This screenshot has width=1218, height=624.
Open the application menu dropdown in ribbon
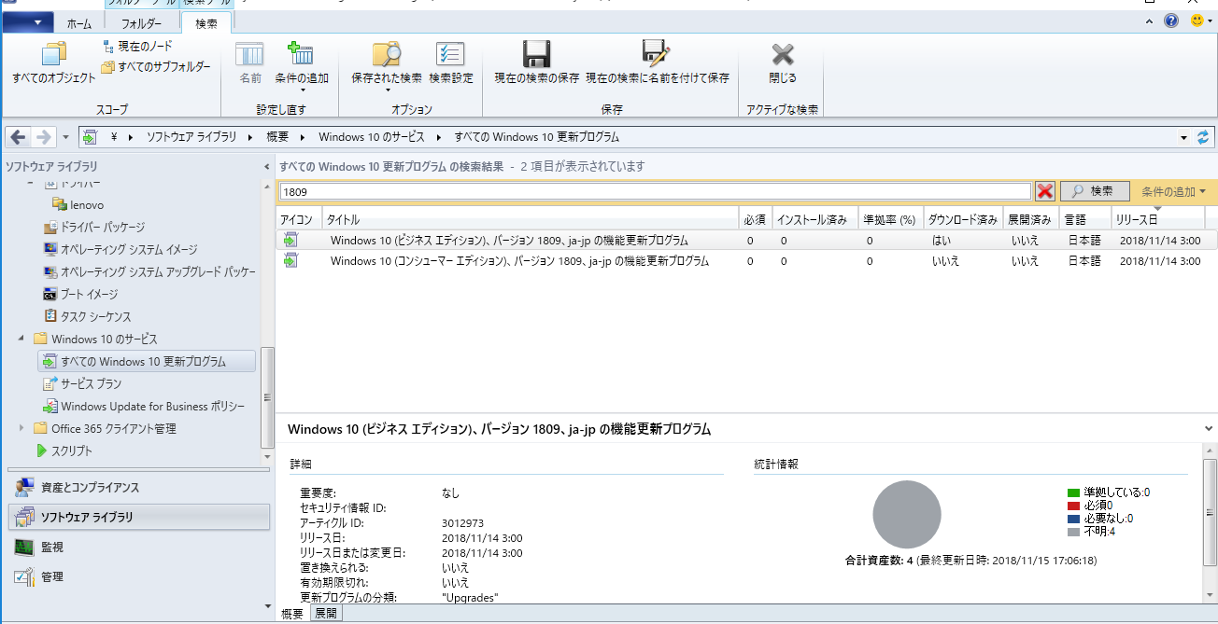click(28, 21)
